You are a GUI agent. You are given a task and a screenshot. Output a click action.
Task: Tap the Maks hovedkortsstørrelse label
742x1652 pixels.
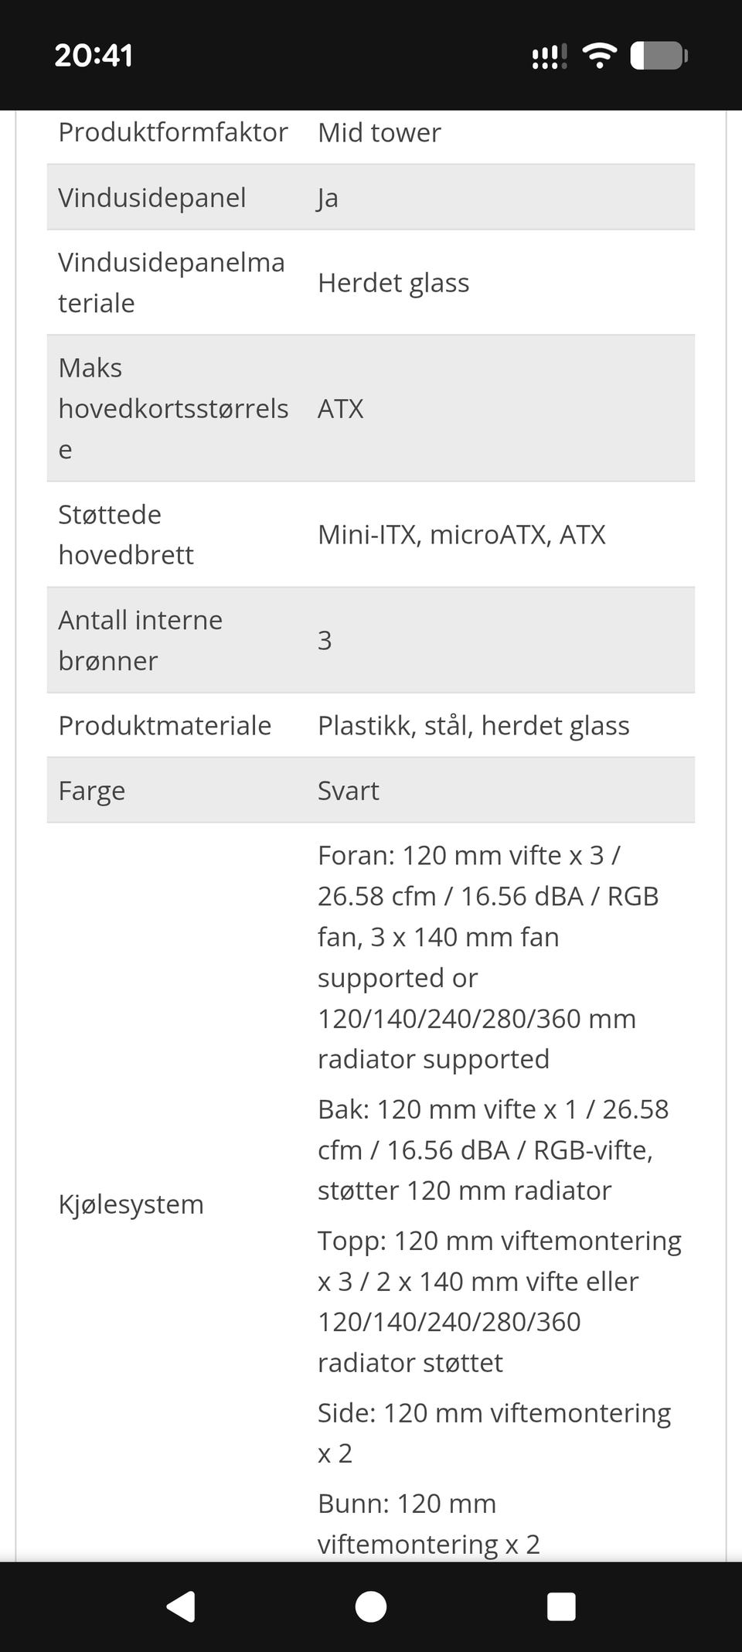173,408
